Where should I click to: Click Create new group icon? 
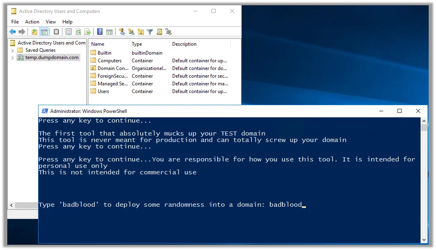pyautogui.click(x=131, y=32)
